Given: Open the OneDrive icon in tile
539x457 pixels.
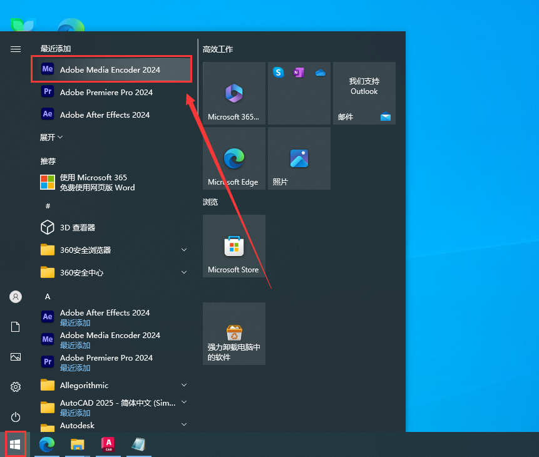Looking at the screenshot, I should click(320, 73).
